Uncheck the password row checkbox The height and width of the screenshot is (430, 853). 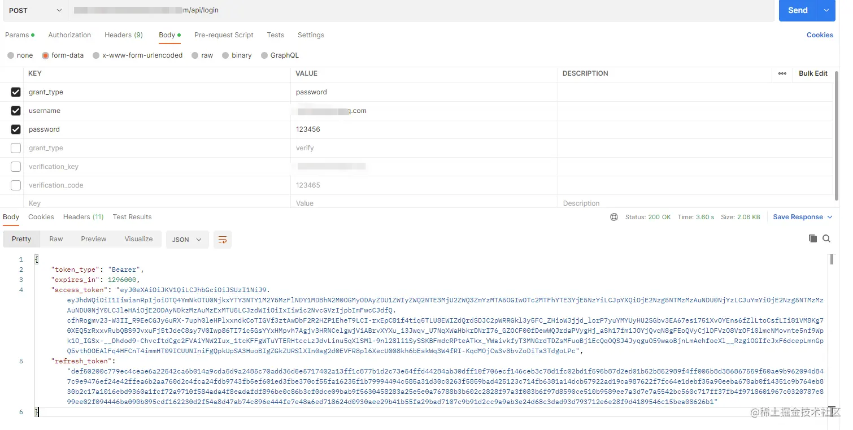point(16,129)
